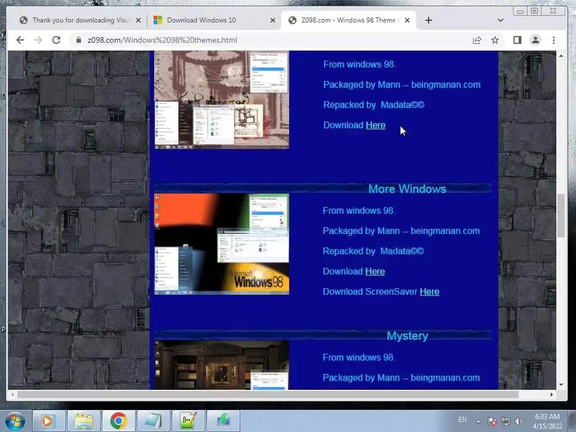This screenshot has width=576, height=432.
Task: Minimize the Chrome window
Action: (520, 11)
